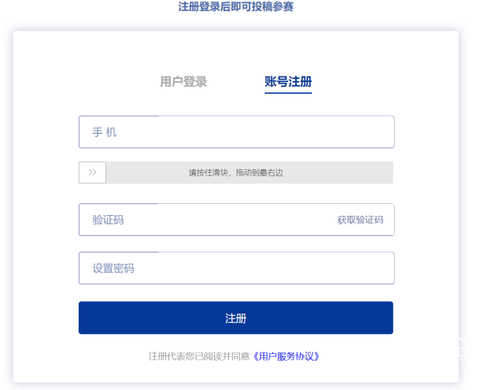Click the 验证码 input field

coord(209,220)
